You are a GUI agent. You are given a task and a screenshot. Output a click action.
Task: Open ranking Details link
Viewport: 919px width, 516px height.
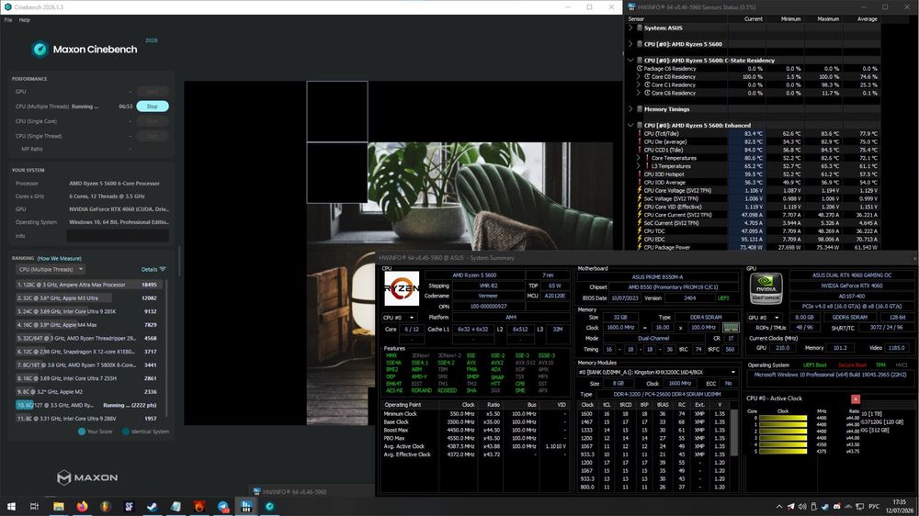click(x=149, y=269)
